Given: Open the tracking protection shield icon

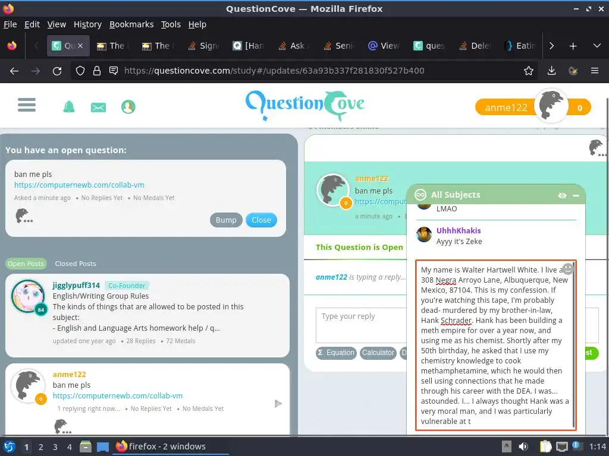Looking at the screenshot, I should 80,71.
